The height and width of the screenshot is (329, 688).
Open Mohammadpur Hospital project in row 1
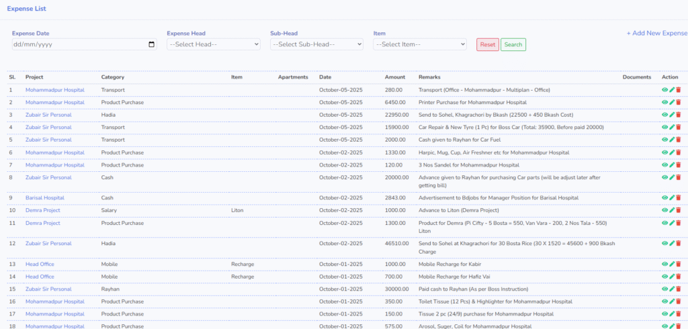point(55,89)
